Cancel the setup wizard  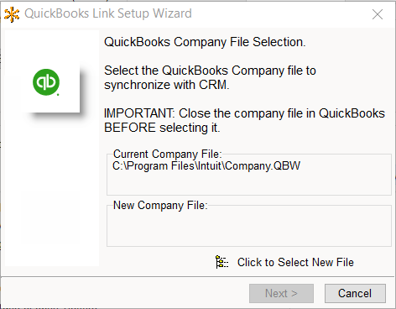click(x=355, y=293)
